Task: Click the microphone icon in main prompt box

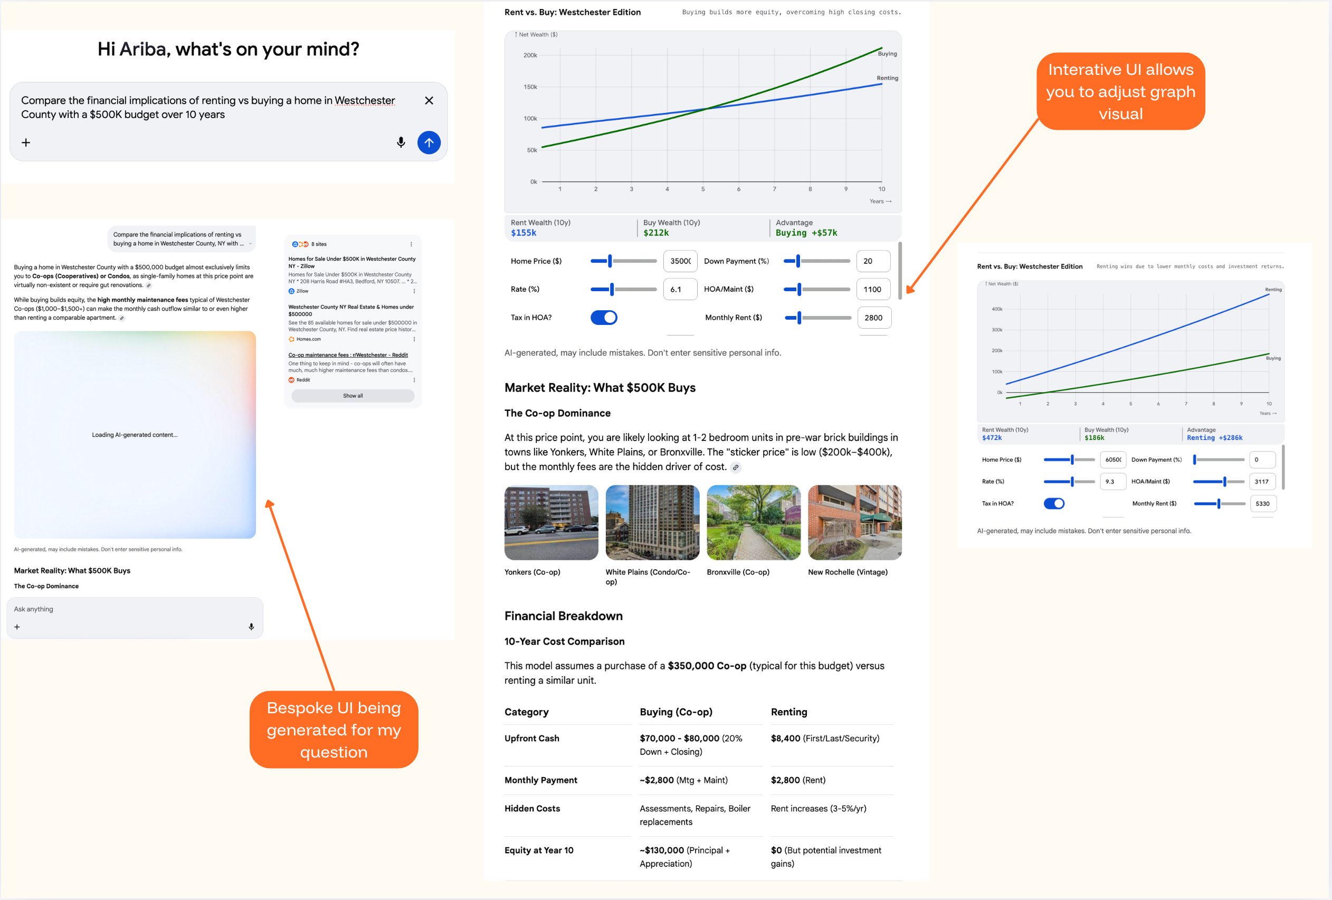Action: coord(401,142)
